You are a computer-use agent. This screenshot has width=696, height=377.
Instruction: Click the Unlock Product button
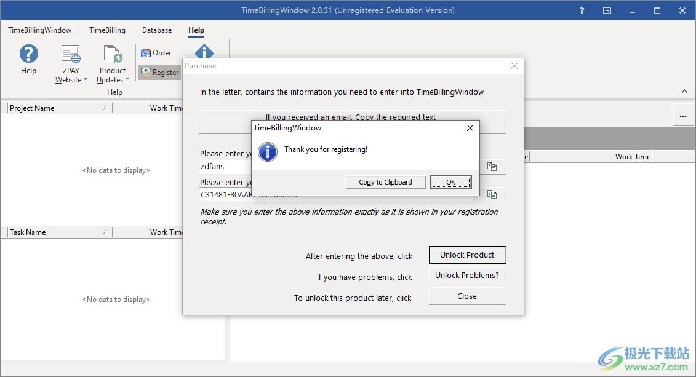pyautogui.click(x=467, y=255)
